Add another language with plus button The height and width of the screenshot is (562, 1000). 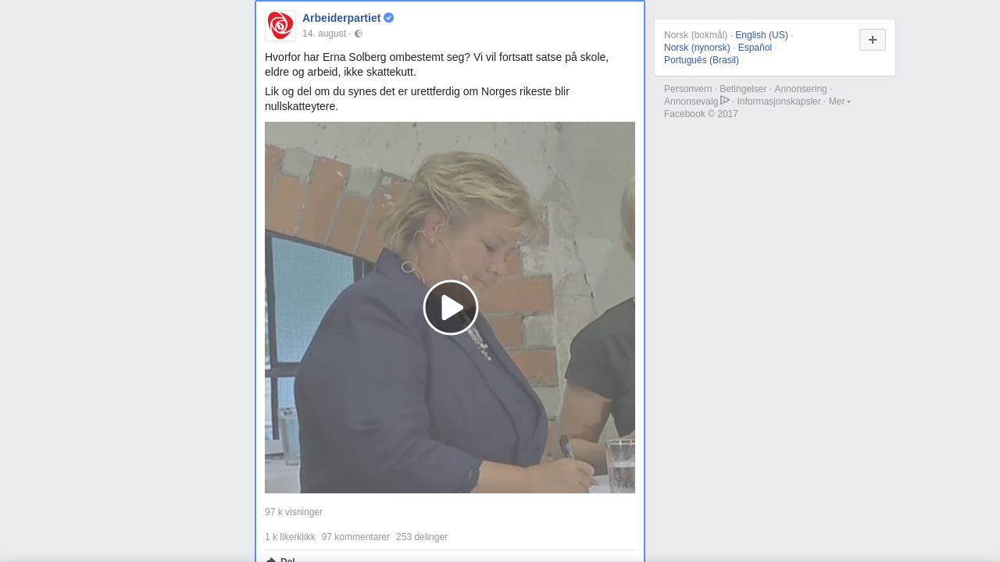(873, 40)
